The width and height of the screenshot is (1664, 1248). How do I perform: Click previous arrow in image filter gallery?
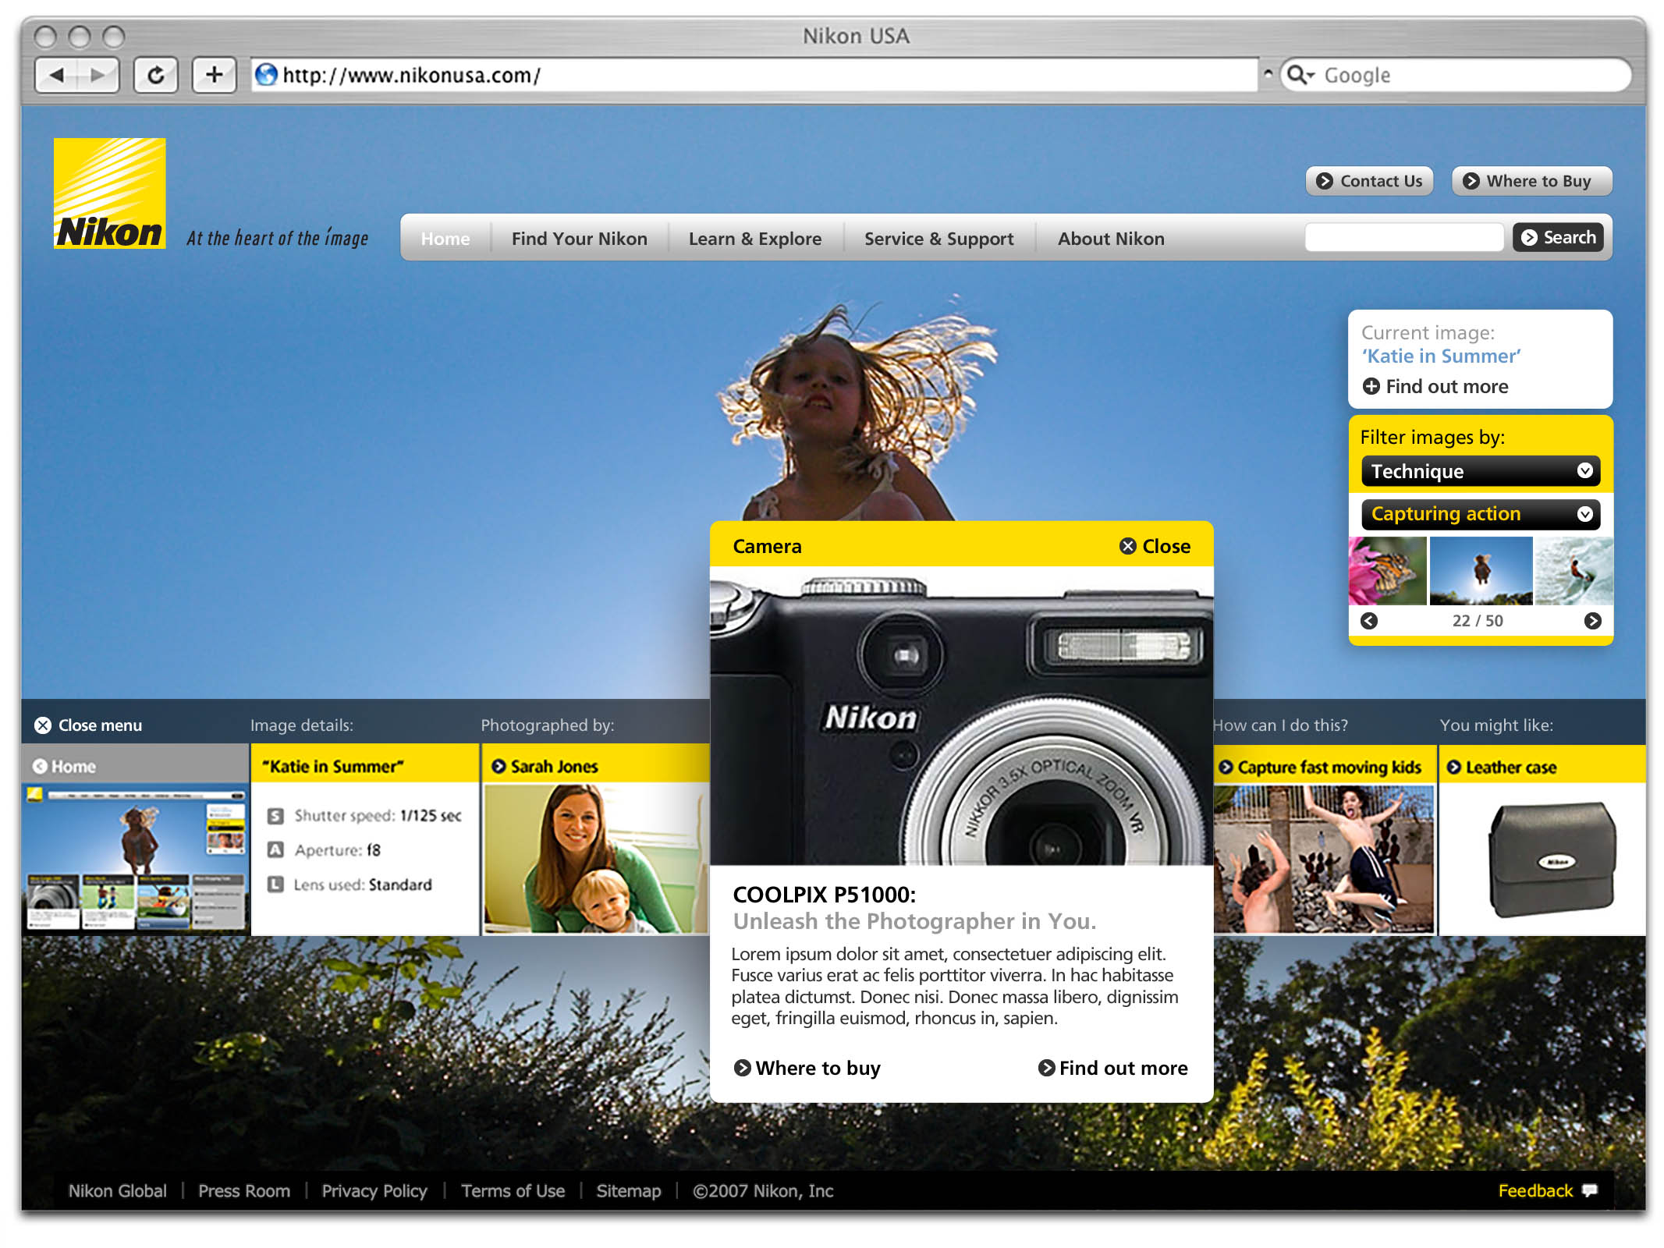tap(1369, 621)
